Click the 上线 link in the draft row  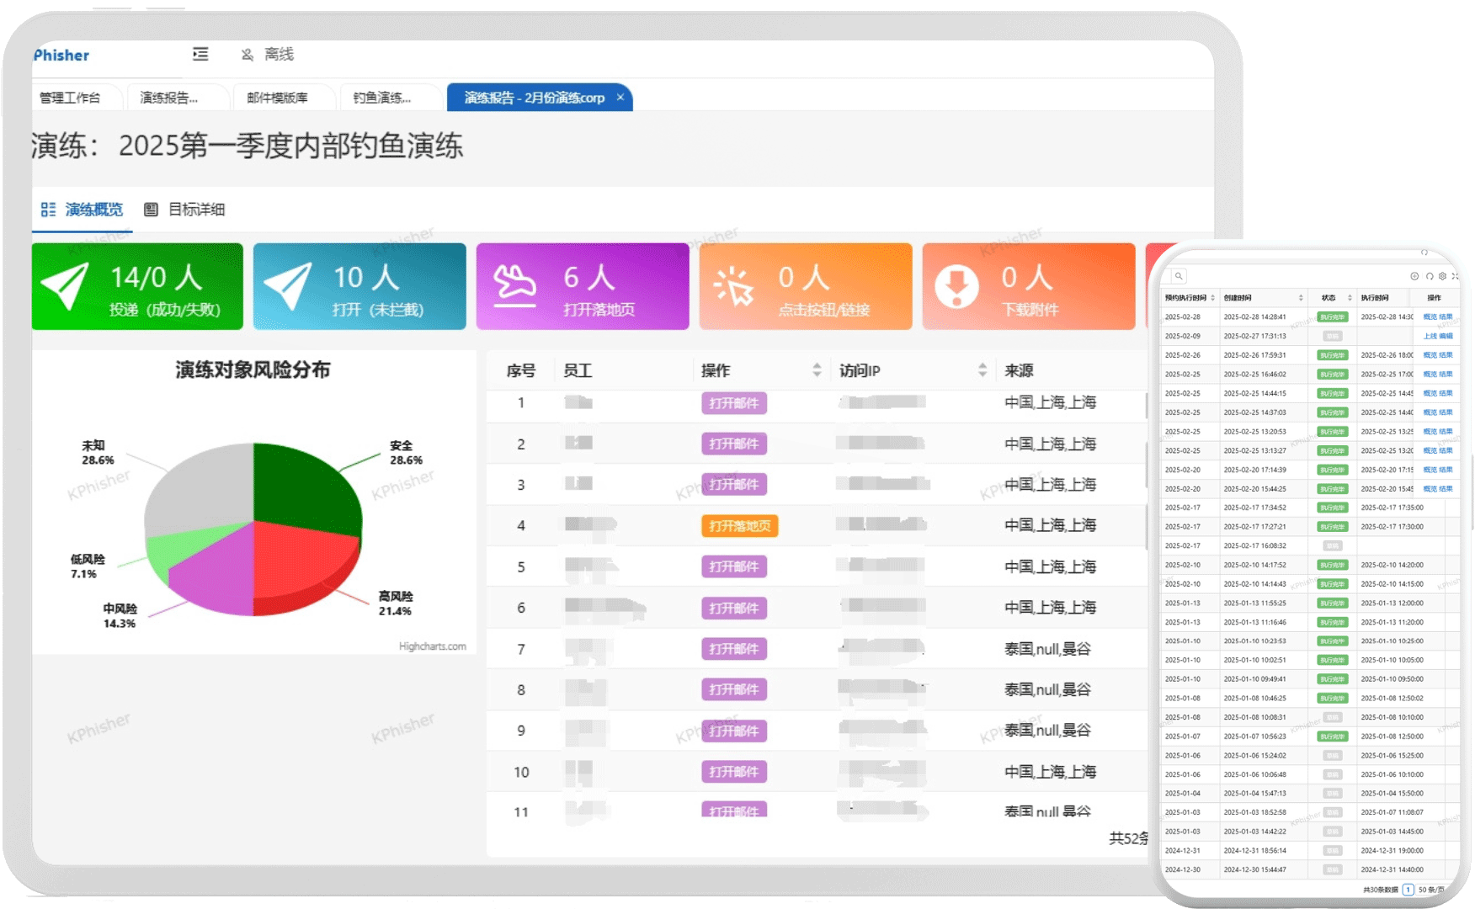click(1430, 336)
